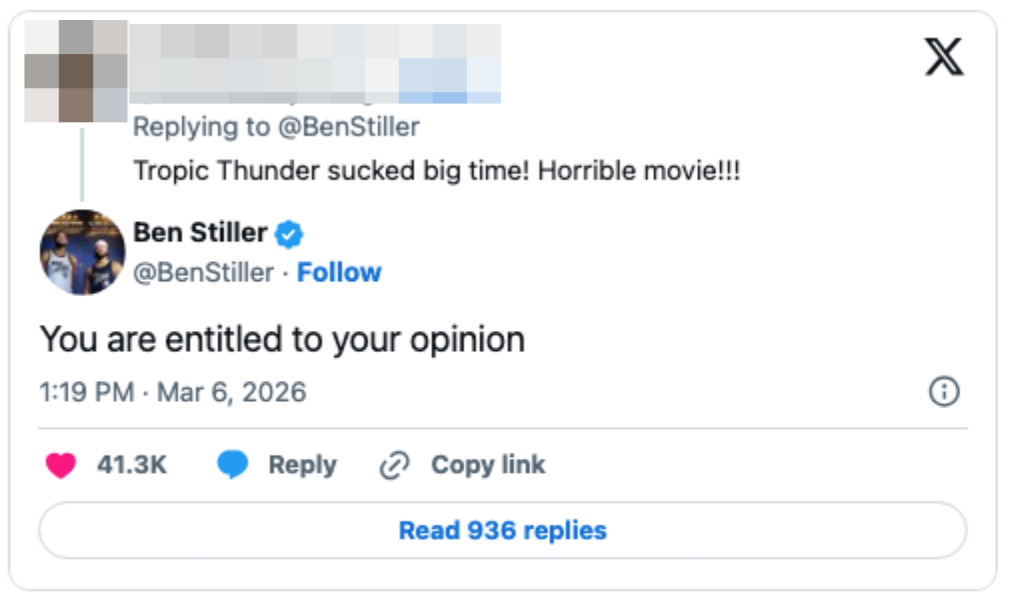Click the X logo in the corner
1019x609 pixels.
(x=944, y=57)
